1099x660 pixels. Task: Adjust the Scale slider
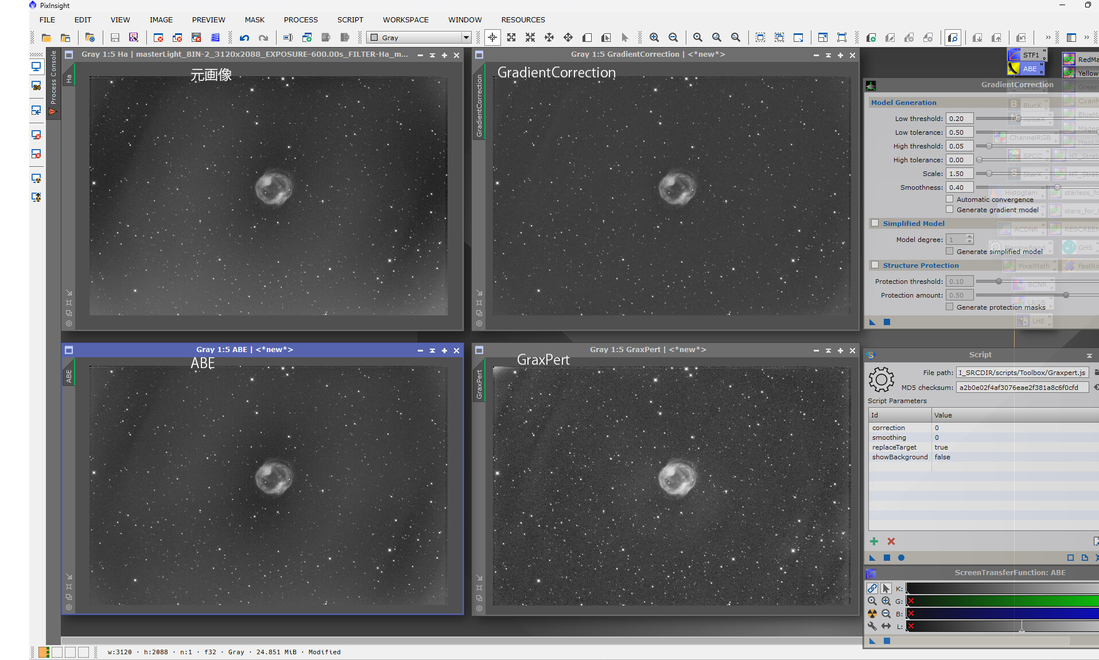(989, 174)
